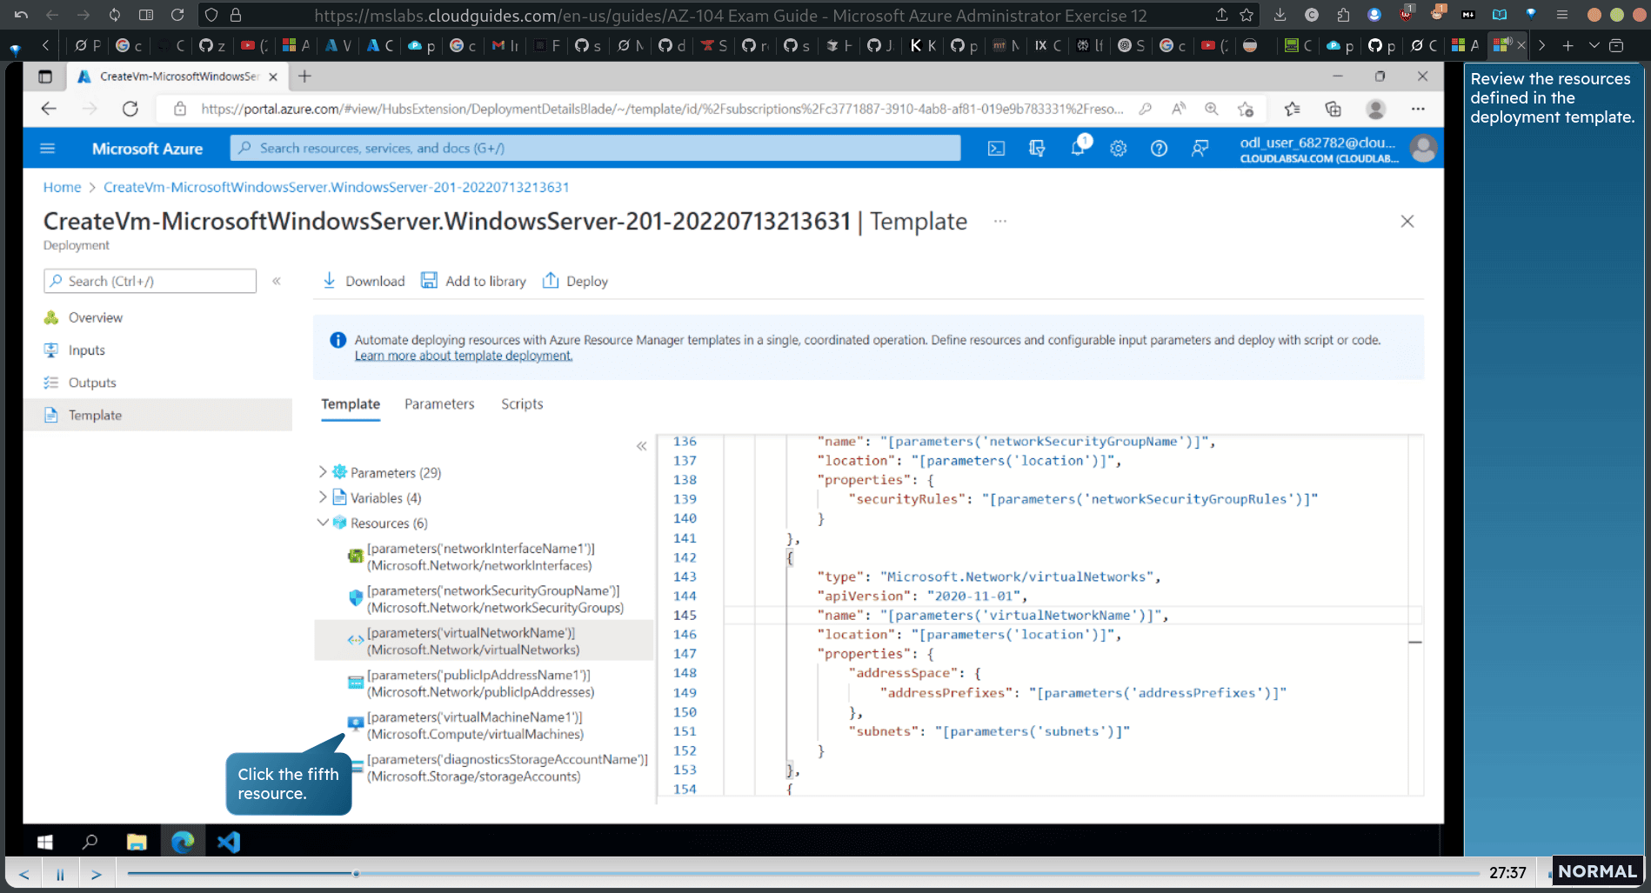Open Learn more about template deployment link
1651x893 pixels.
tap(464, 356)
